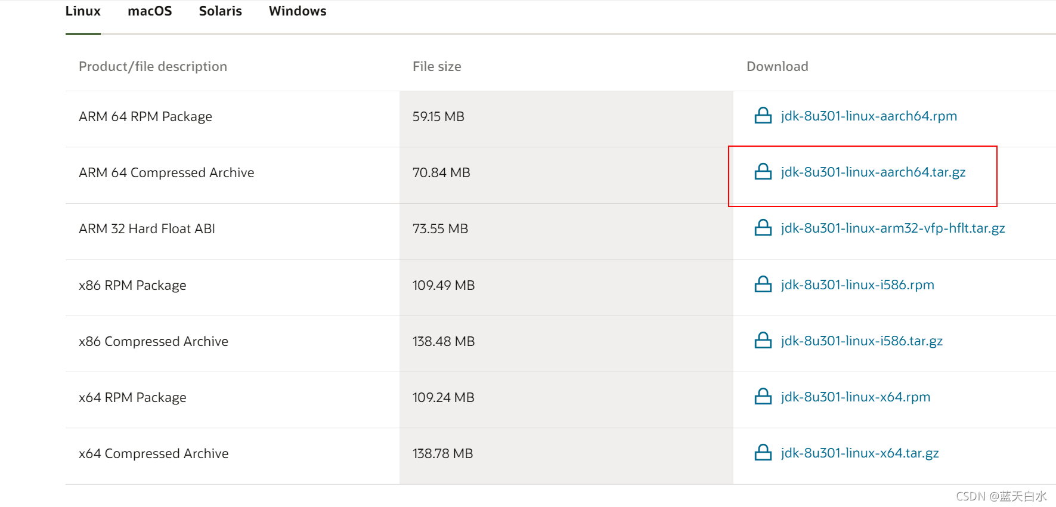Image resolution: width=1056 pixels, height=507 pixels.
Task: Click the 'x64 RPM Package' description
Action: click(132, 398)
